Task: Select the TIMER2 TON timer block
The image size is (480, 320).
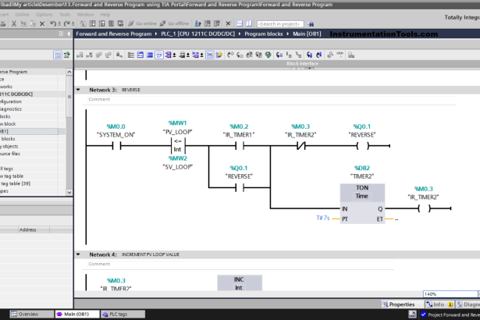Action: click(x=362, y=204)
